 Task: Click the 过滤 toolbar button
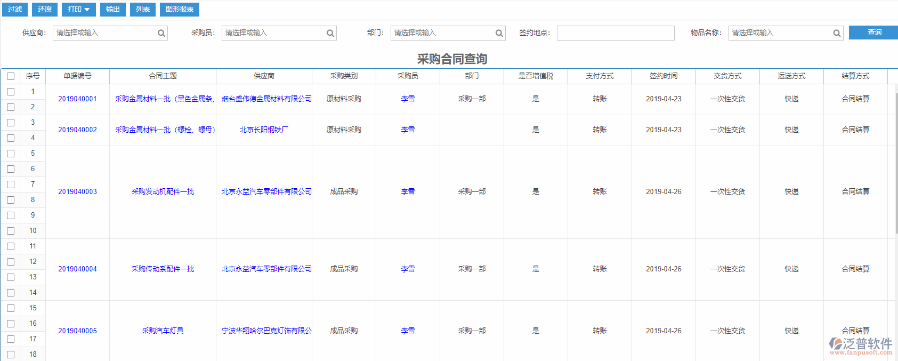click(15, 10)
